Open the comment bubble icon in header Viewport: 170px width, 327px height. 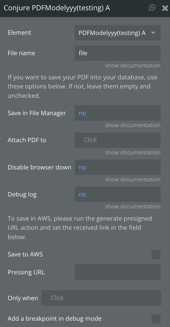click(x=152, y=8)
